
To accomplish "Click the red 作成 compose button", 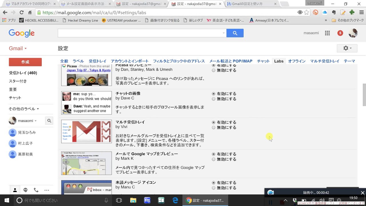I will (x=25, y=62).
